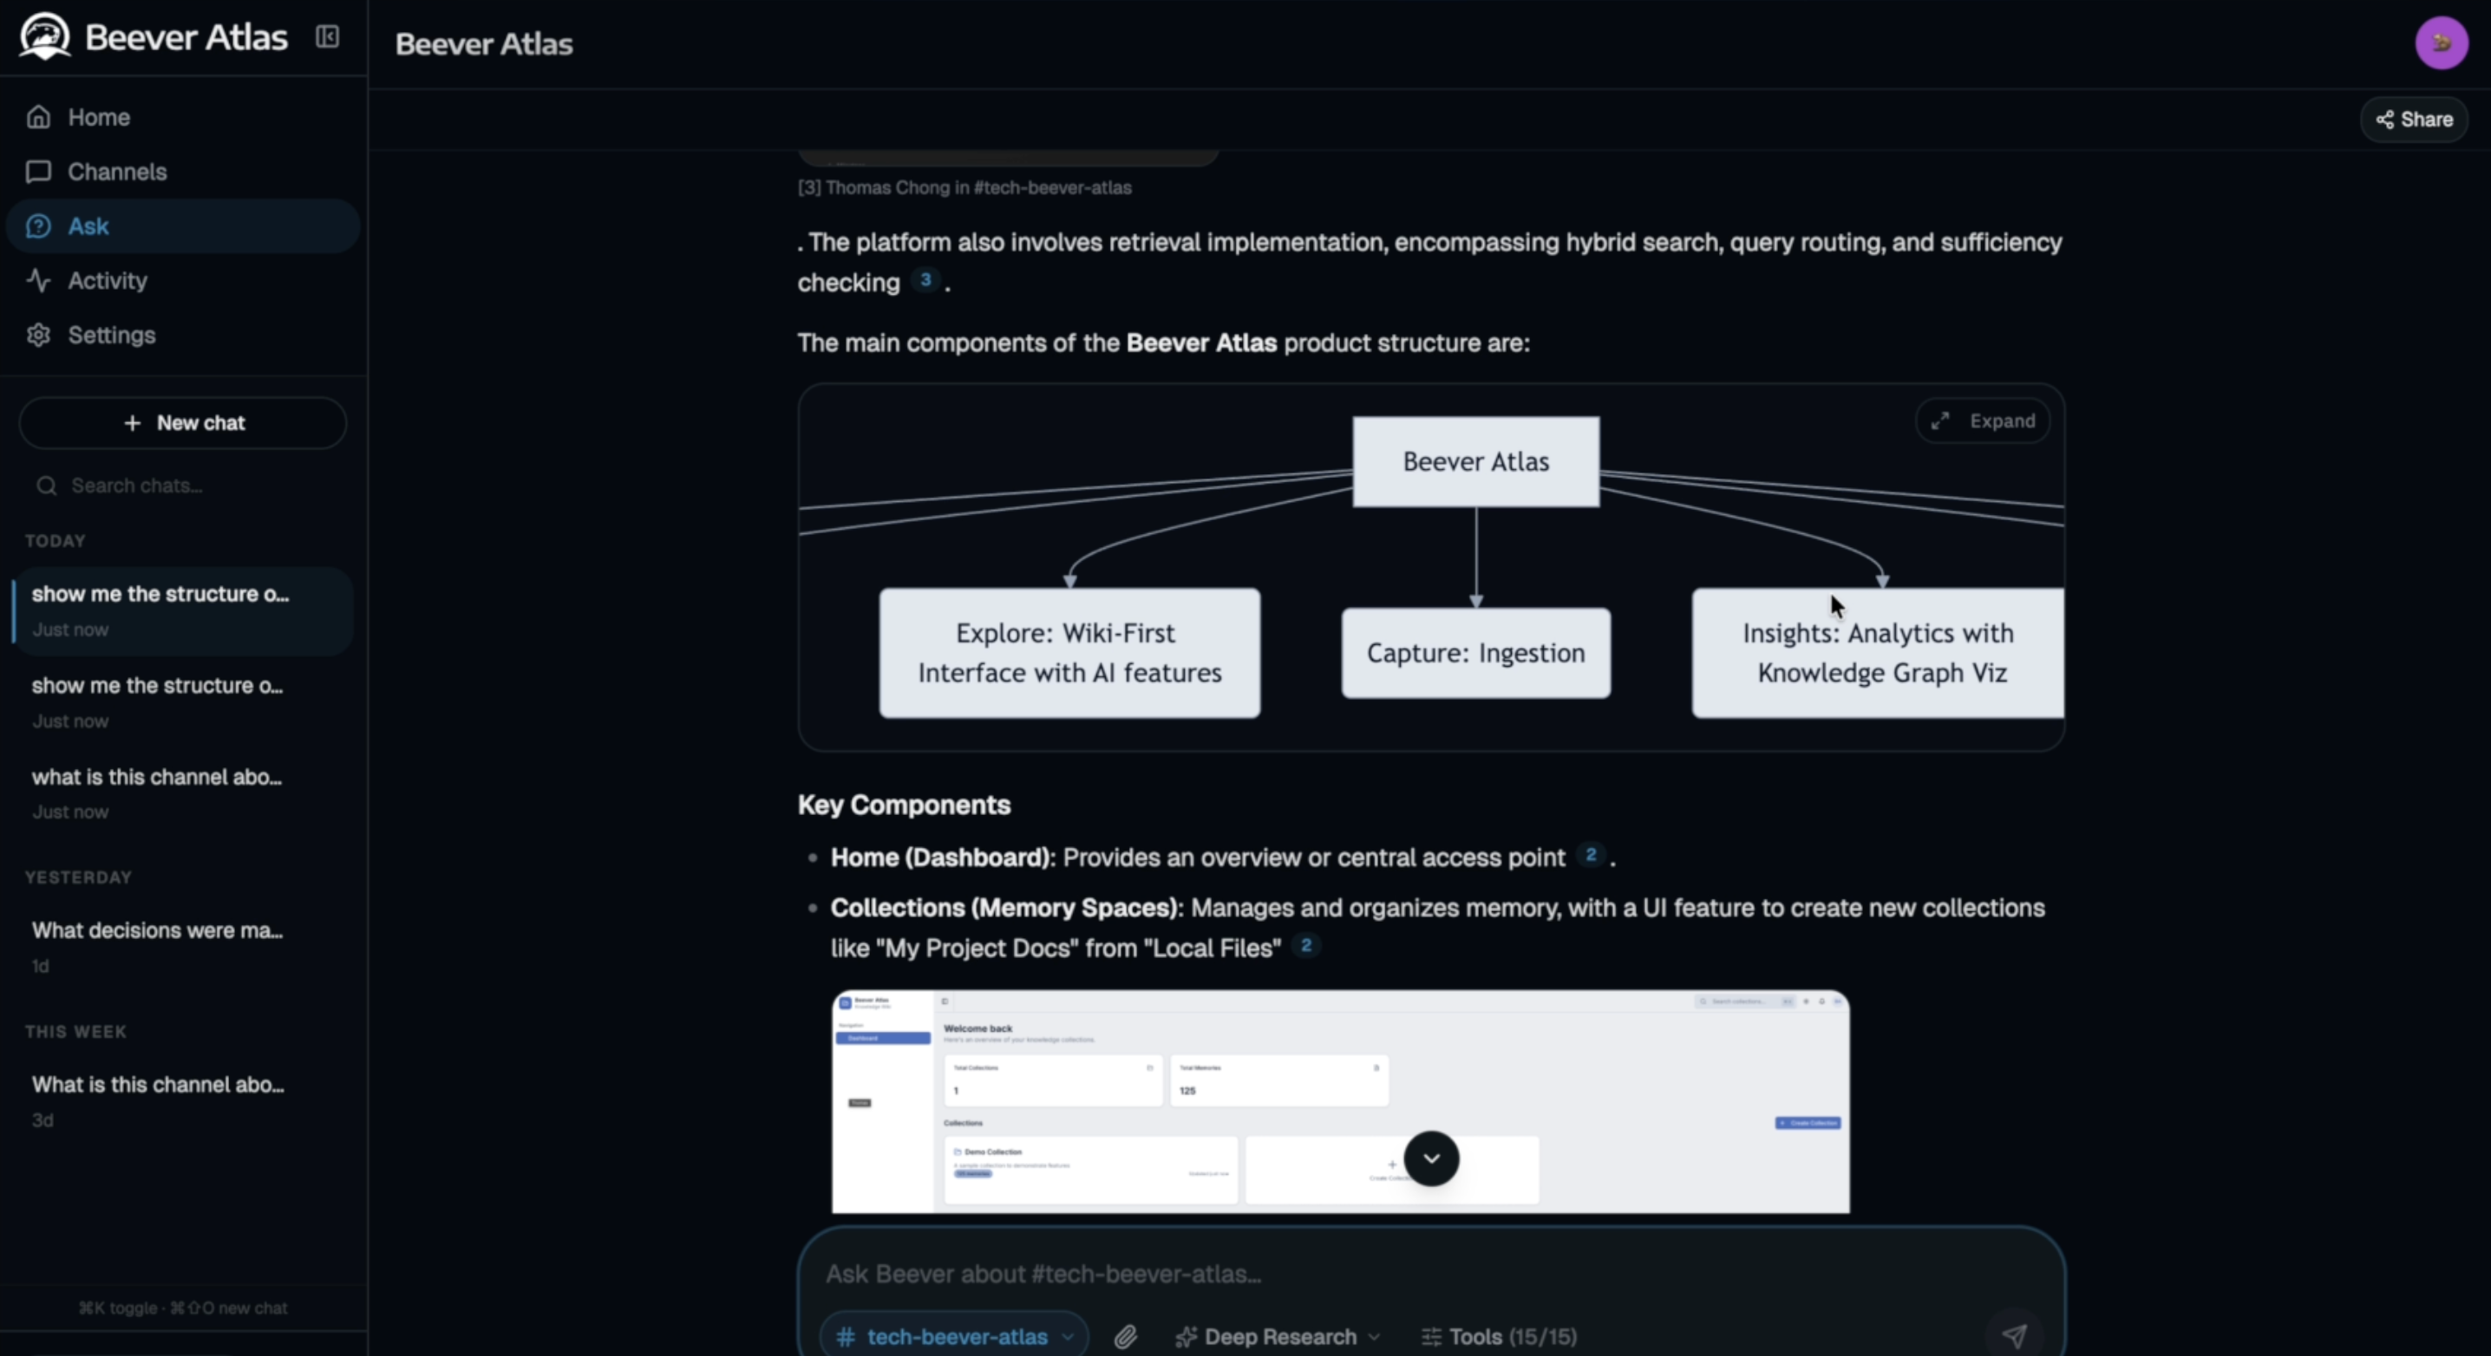The image size is (2491, 1356).
Task: Click the Beever Atlas diagram node
Action: [x=1475, y=461]
